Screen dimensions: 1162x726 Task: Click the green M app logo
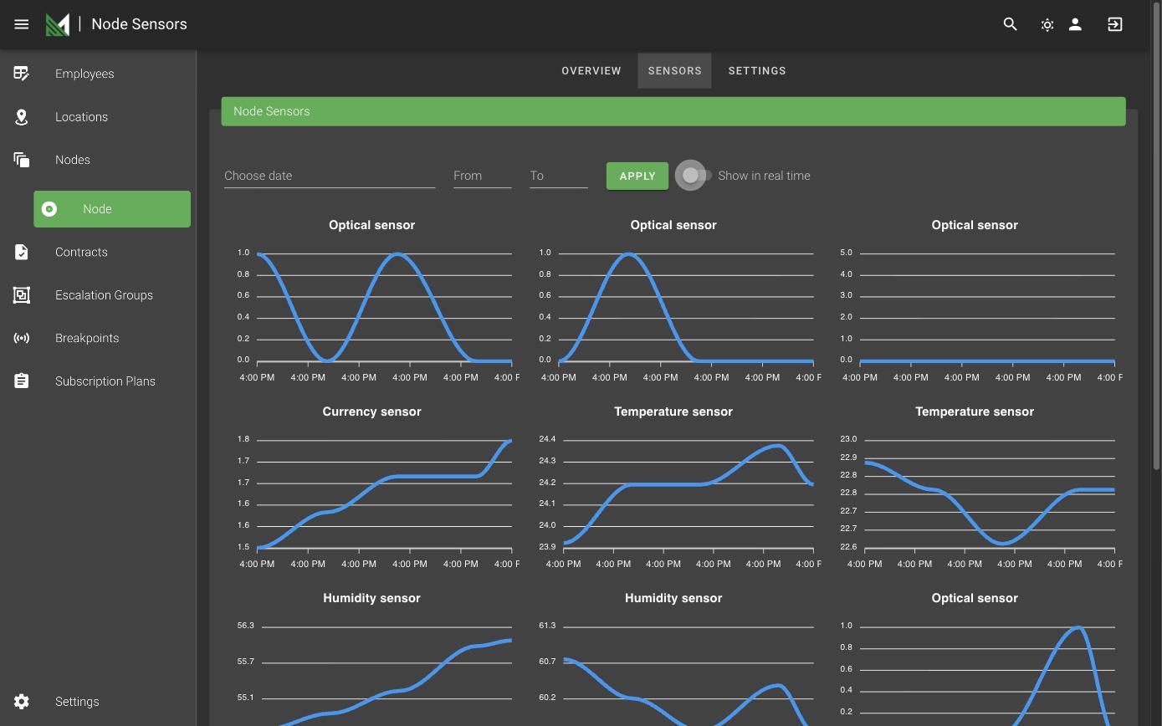(x=58, y=24)
